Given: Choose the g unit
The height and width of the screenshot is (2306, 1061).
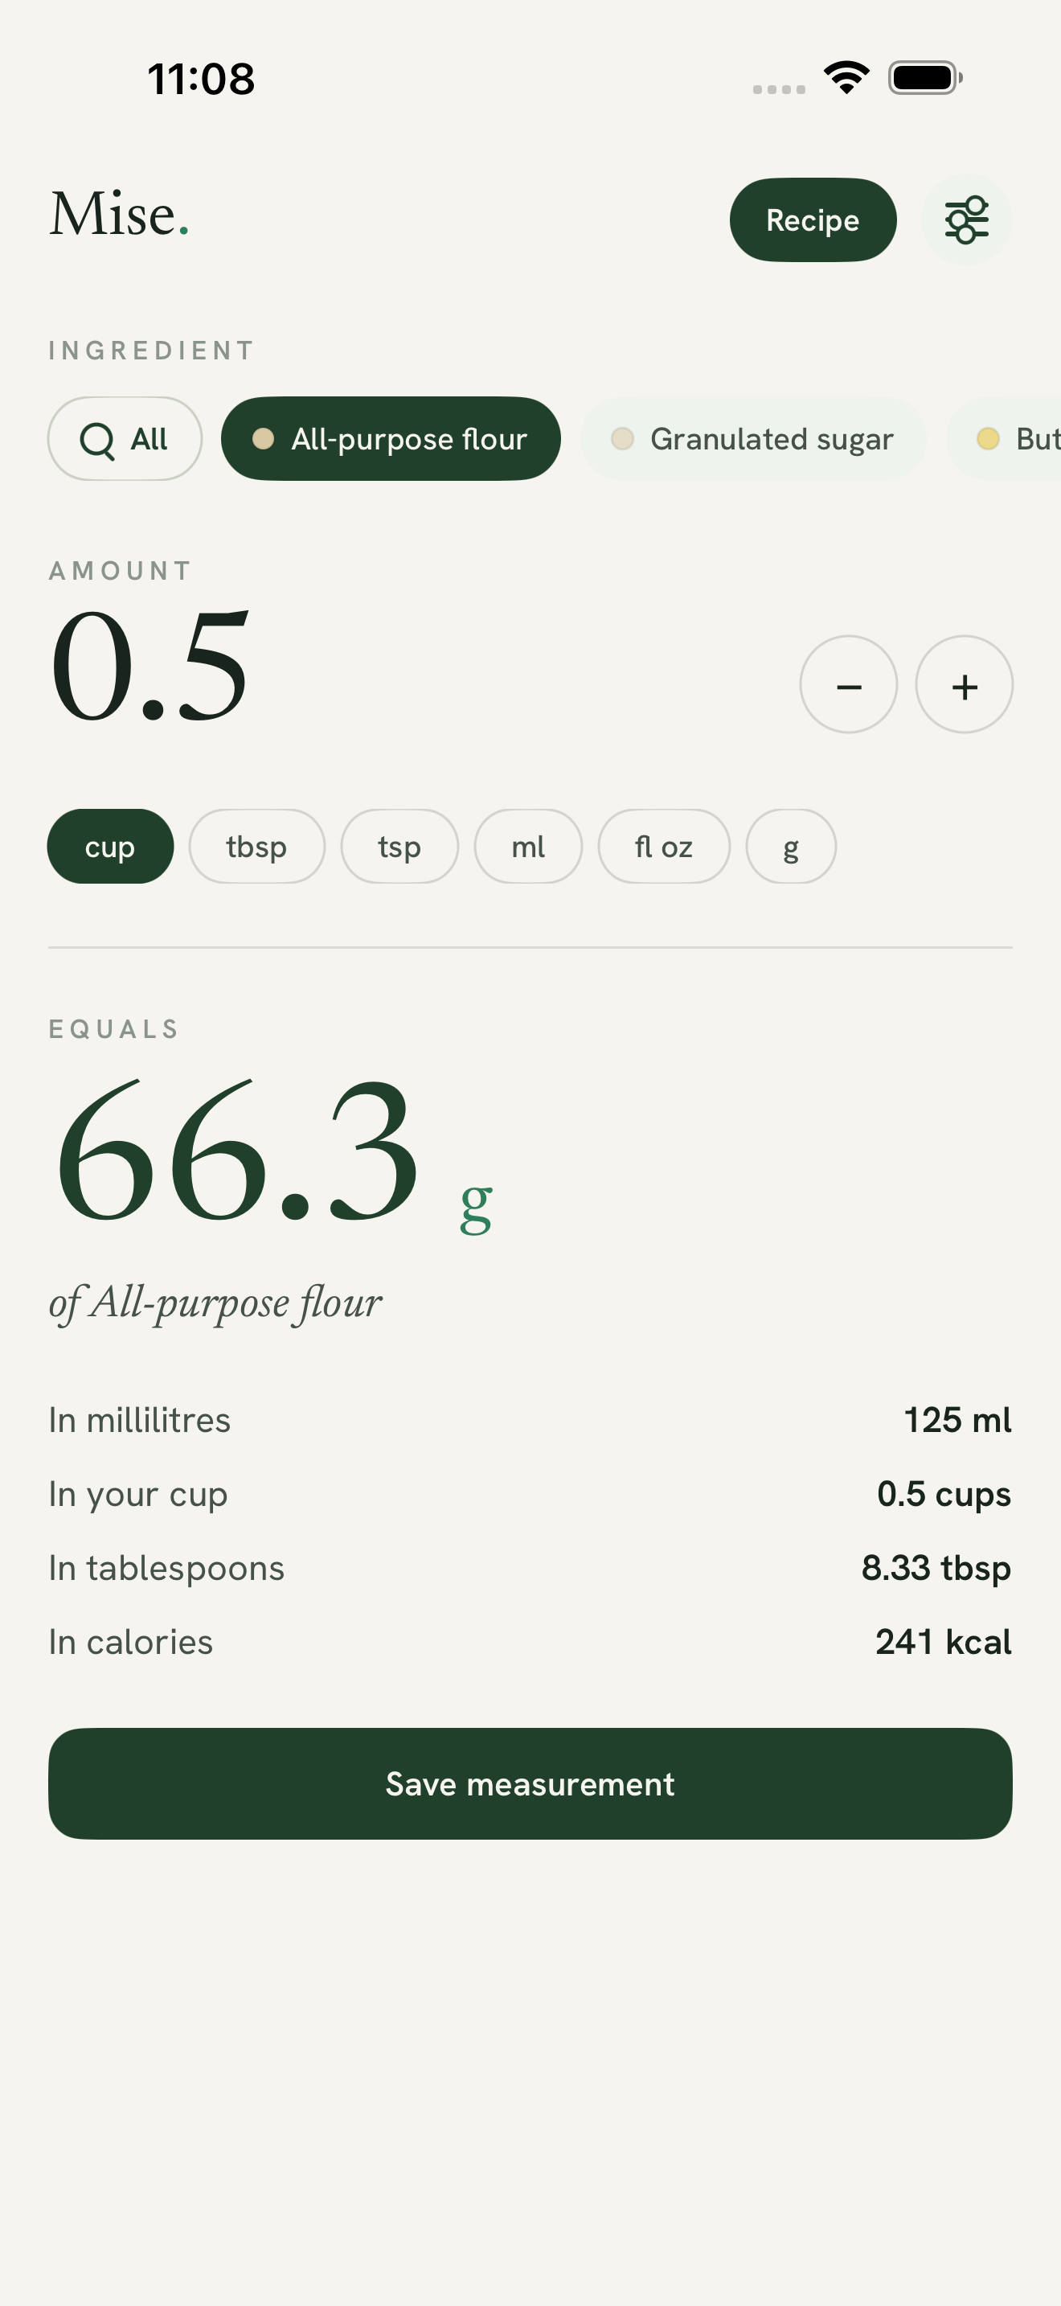Looking at the screenshot, I should coord(791,846).
